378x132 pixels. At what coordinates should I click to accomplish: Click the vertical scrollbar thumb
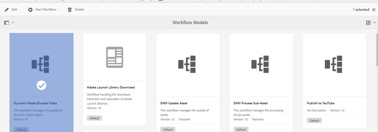pyautogui.click(x=377, y=50)
